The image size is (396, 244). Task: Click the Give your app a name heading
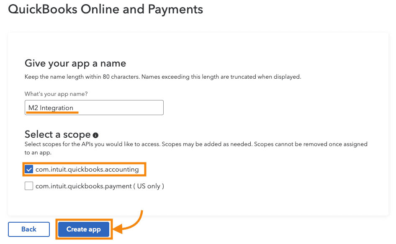click(x=75, y=63)
